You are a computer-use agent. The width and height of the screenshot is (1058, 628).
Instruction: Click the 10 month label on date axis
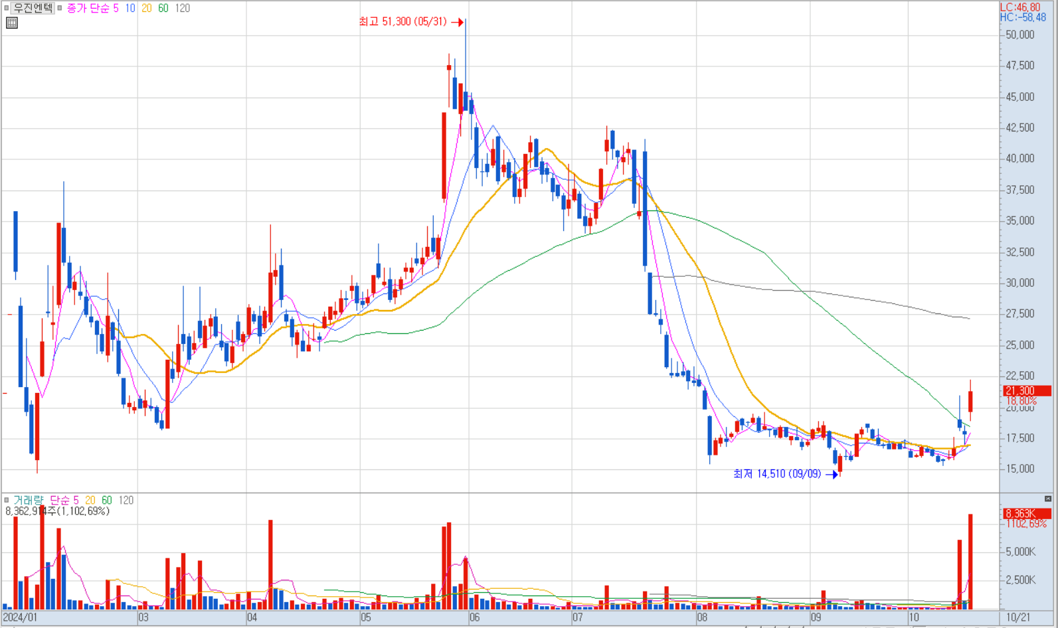[914, 617]
